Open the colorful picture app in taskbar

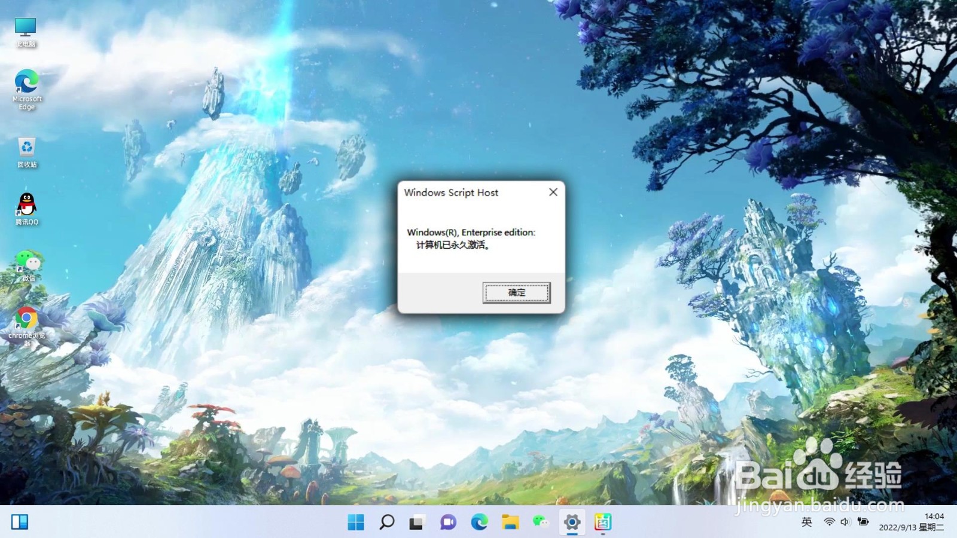(603, 522)
